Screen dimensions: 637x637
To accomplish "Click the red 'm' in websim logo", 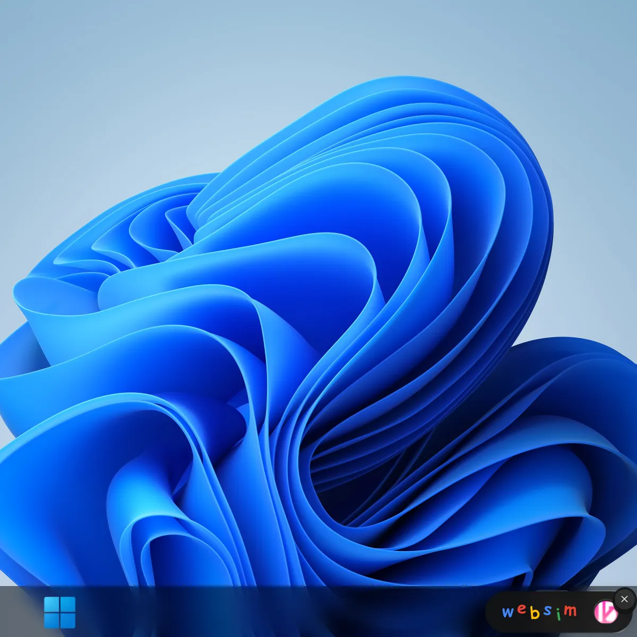I will tap(570, 611).
